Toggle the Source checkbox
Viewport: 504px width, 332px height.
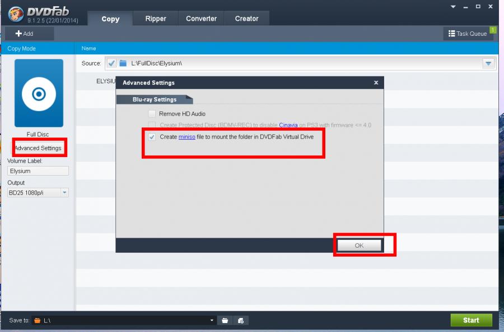tap(111, 63)
